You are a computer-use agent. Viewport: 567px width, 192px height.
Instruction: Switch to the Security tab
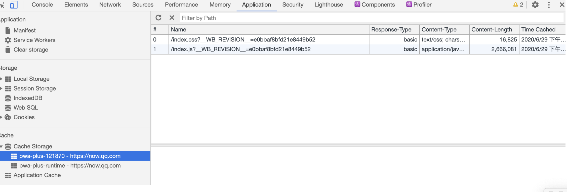(293, 5)
